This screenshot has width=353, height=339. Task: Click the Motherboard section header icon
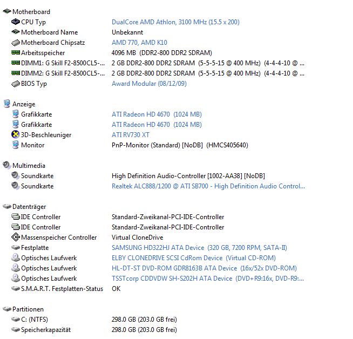7,11
